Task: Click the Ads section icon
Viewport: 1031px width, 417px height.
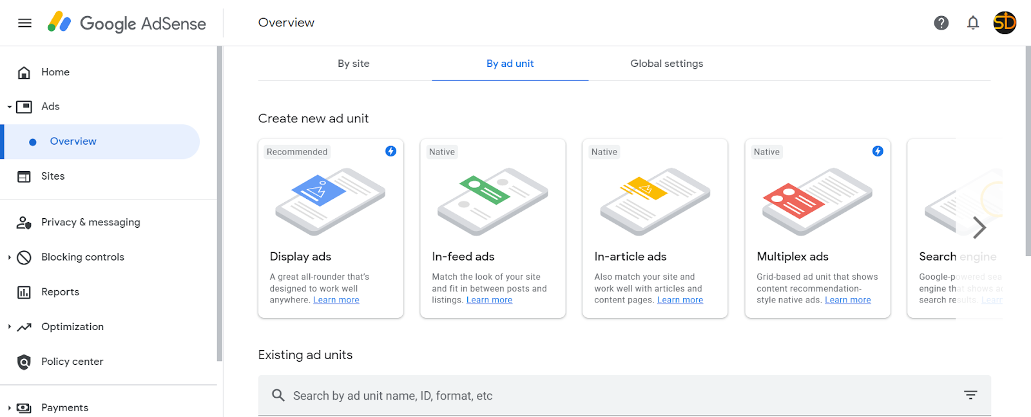Action: [24, 107]
